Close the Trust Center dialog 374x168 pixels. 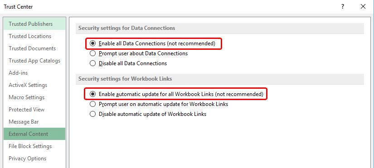point(363,6)
